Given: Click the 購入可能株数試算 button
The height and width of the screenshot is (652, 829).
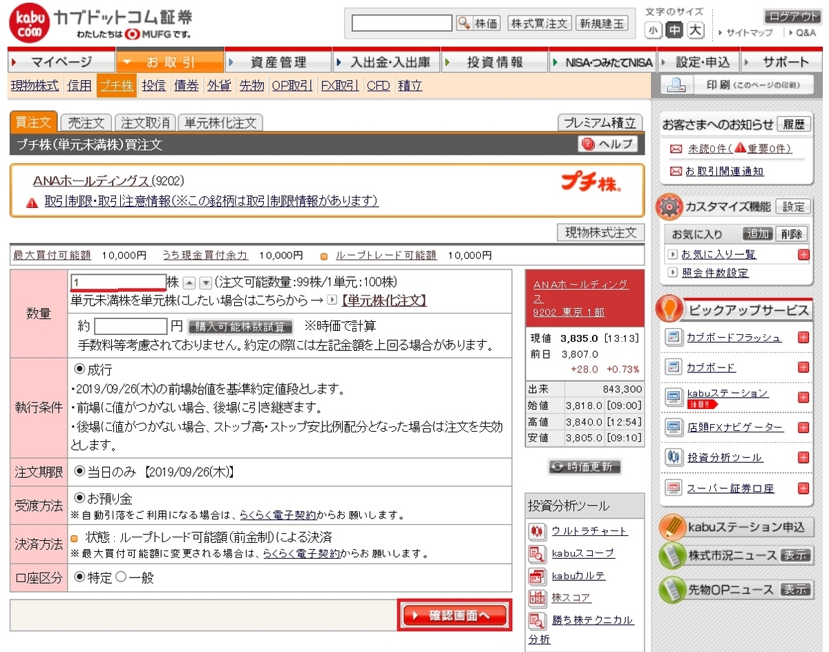Looking at the screenshot, I should [x=240, y=327].
